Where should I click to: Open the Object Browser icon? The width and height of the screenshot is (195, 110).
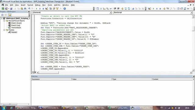(x=57, y=9)
